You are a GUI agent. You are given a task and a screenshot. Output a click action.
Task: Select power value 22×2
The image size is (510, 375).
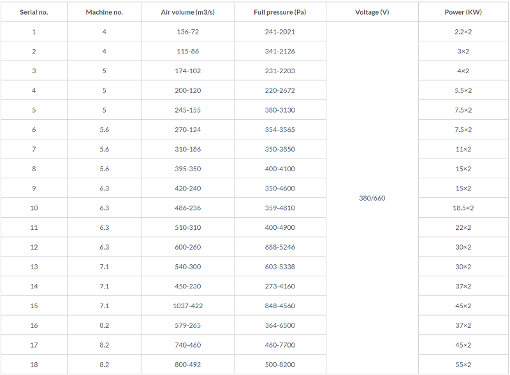coord(463,227)
